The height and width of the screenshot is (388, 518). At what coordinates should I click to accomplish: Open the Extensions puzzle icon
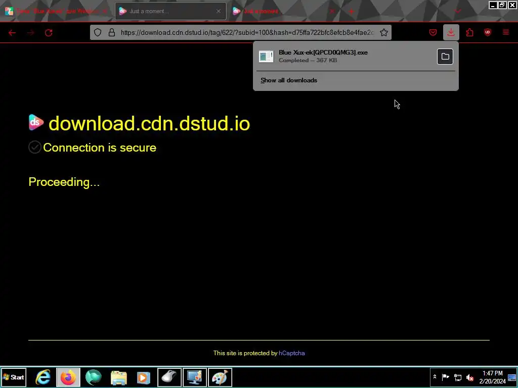pyautogui.click(x=469, y=32)
